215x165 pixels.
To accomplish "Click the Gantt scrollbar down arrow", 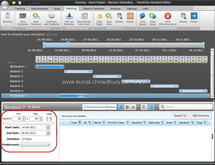I will coord(212,96).
